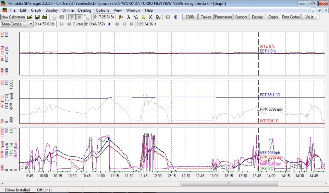Open the Datalog menu
Screen dimensions: 329x193
85,10
